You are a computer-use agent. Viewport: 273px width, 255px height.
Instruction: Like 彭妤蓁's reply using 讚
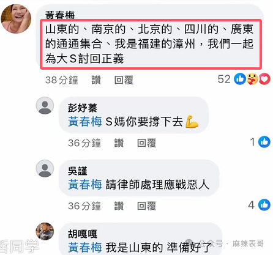[119, 143]
